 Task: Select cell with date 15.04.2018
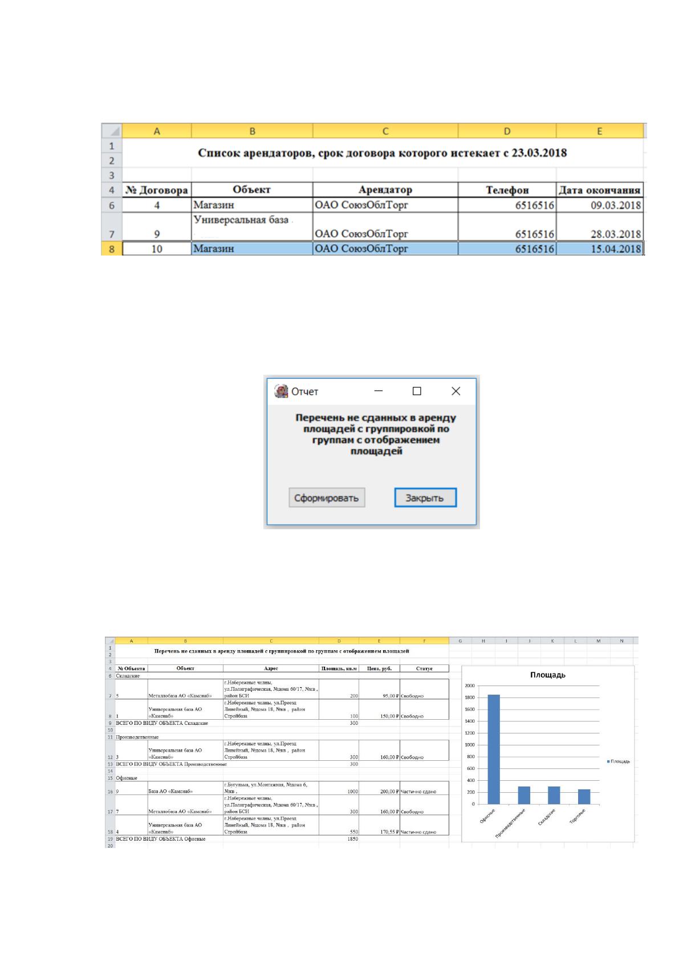point(600,249)
